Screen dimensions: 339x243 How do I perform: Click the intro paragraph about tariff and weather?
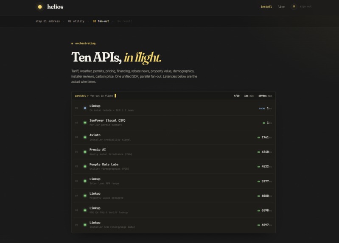[x=134, y=76]
